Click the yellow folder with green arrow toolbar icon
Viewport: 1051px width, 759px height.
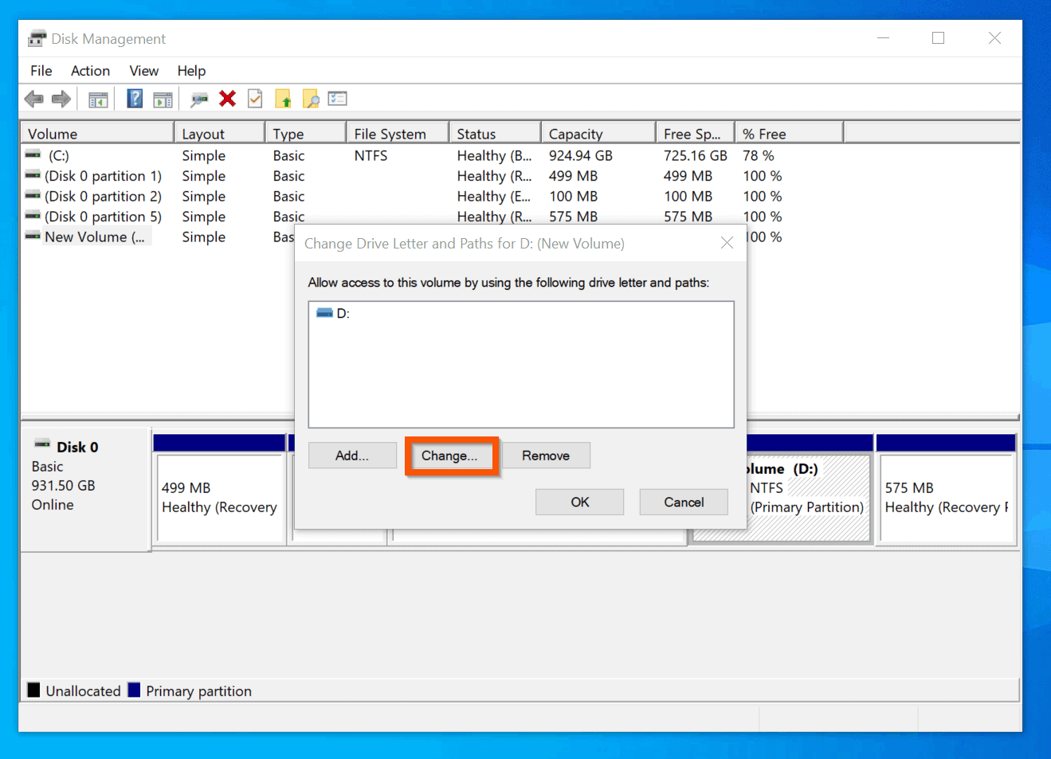(283, 98)
